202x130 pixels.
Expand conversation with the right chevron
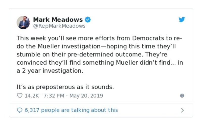(x=182, y=110)
